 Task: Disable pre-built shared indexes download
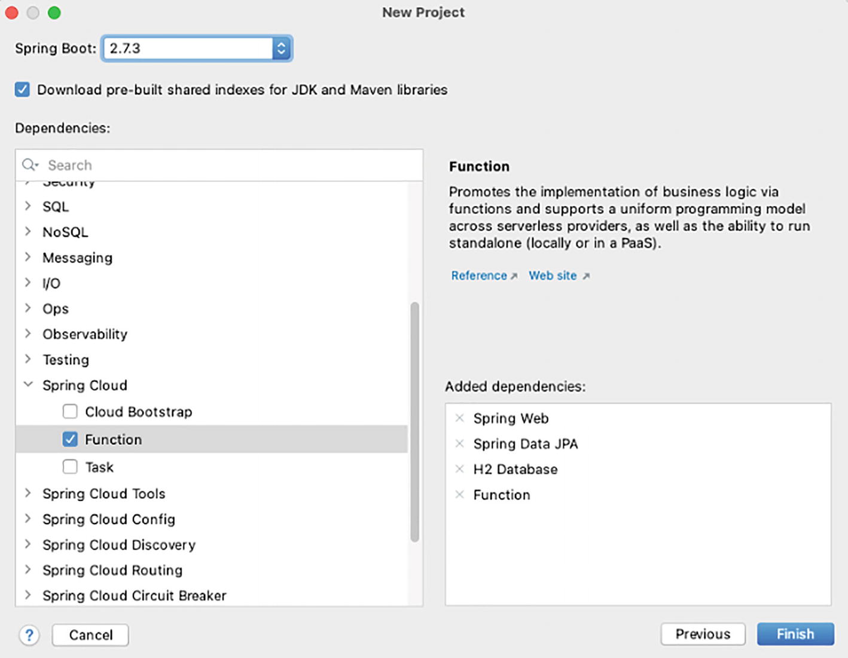pyautogui.click(x=23, y=90)
